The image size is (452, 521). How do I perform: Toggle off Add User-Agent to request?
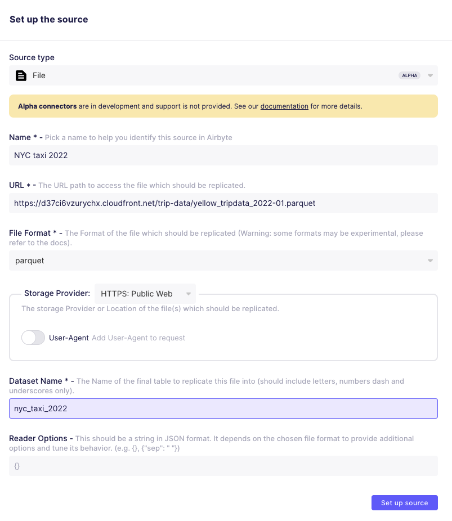click(x=33, y=338)
